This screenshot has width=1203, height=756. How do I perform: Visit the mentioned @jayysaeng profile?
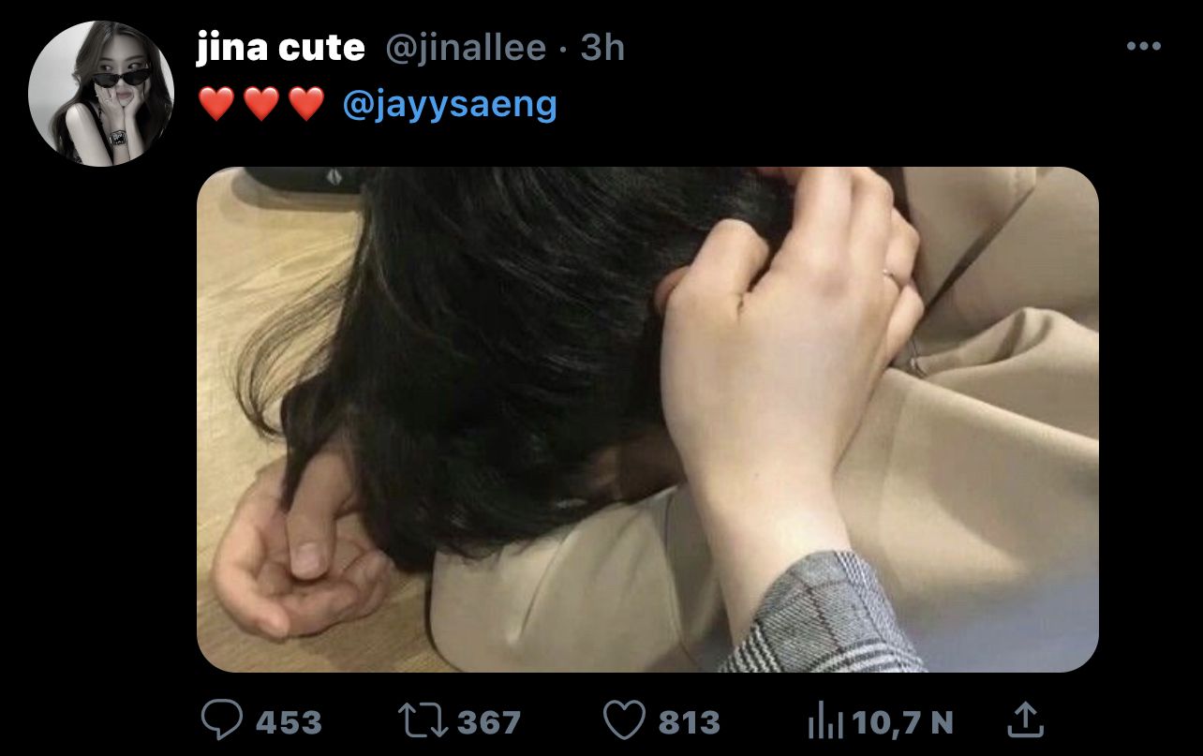click(x=450, y=105)
